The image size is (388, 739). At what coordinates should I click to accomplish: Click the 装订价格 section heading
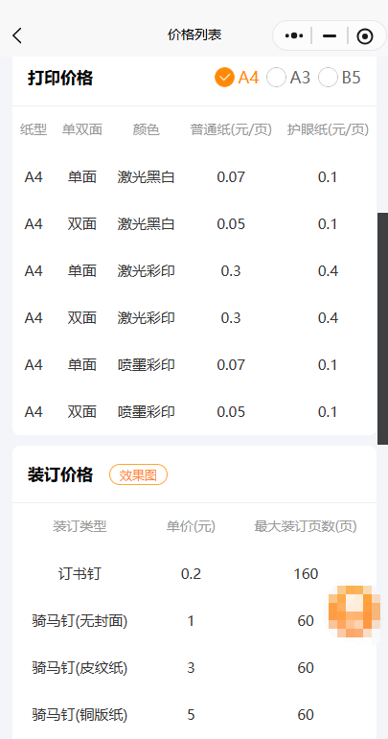pyautogui.click(x=60, y=474)
